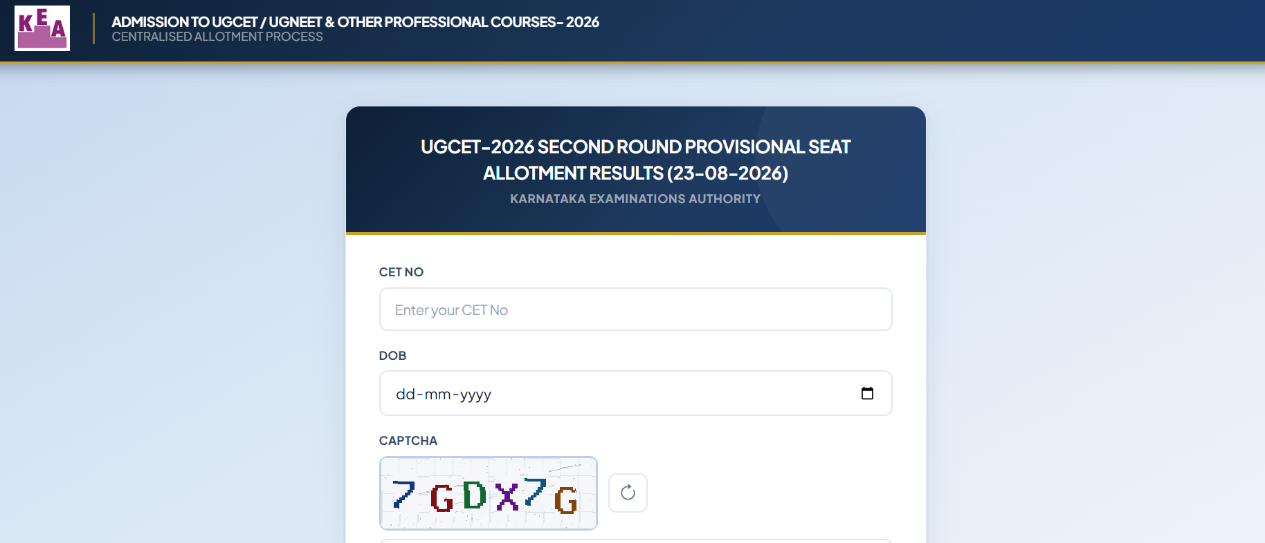This screenshot has height=543, width=1265.
Task: Select the DOB date field
Action: pyautogui.click(x=635, y=393)
